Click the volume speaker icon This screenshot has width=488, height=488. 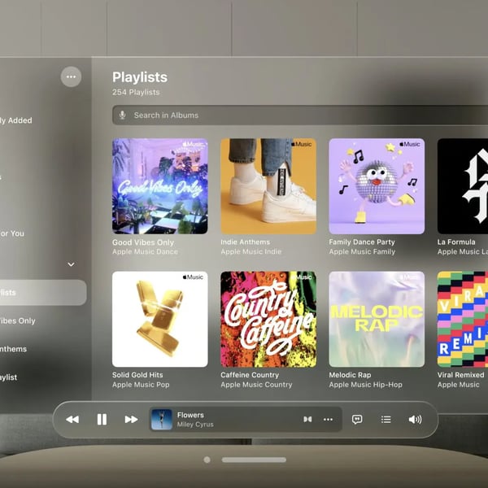click(415, 420)
